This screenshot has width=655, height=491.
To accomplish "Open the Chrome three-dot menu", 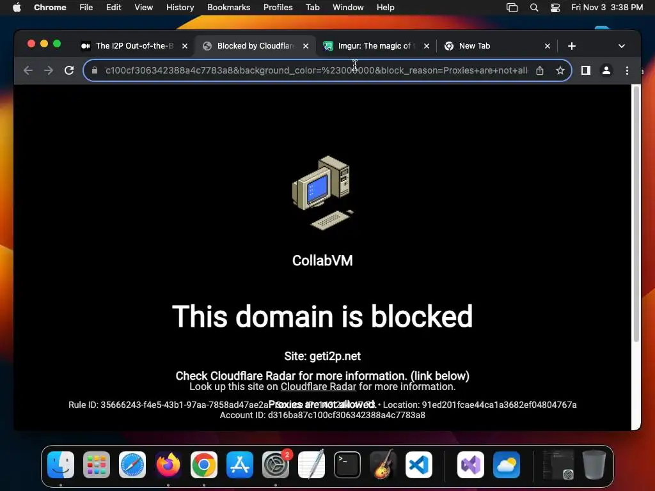I will tap(627, 70).
